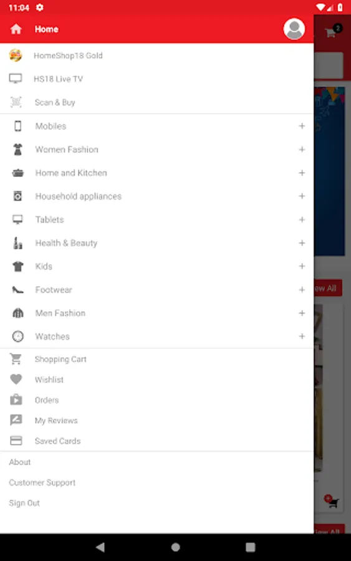Viewport: 351px width, 561px height.
Task: Expand Women Fashion subcategories
Action: tap(302, 149)
